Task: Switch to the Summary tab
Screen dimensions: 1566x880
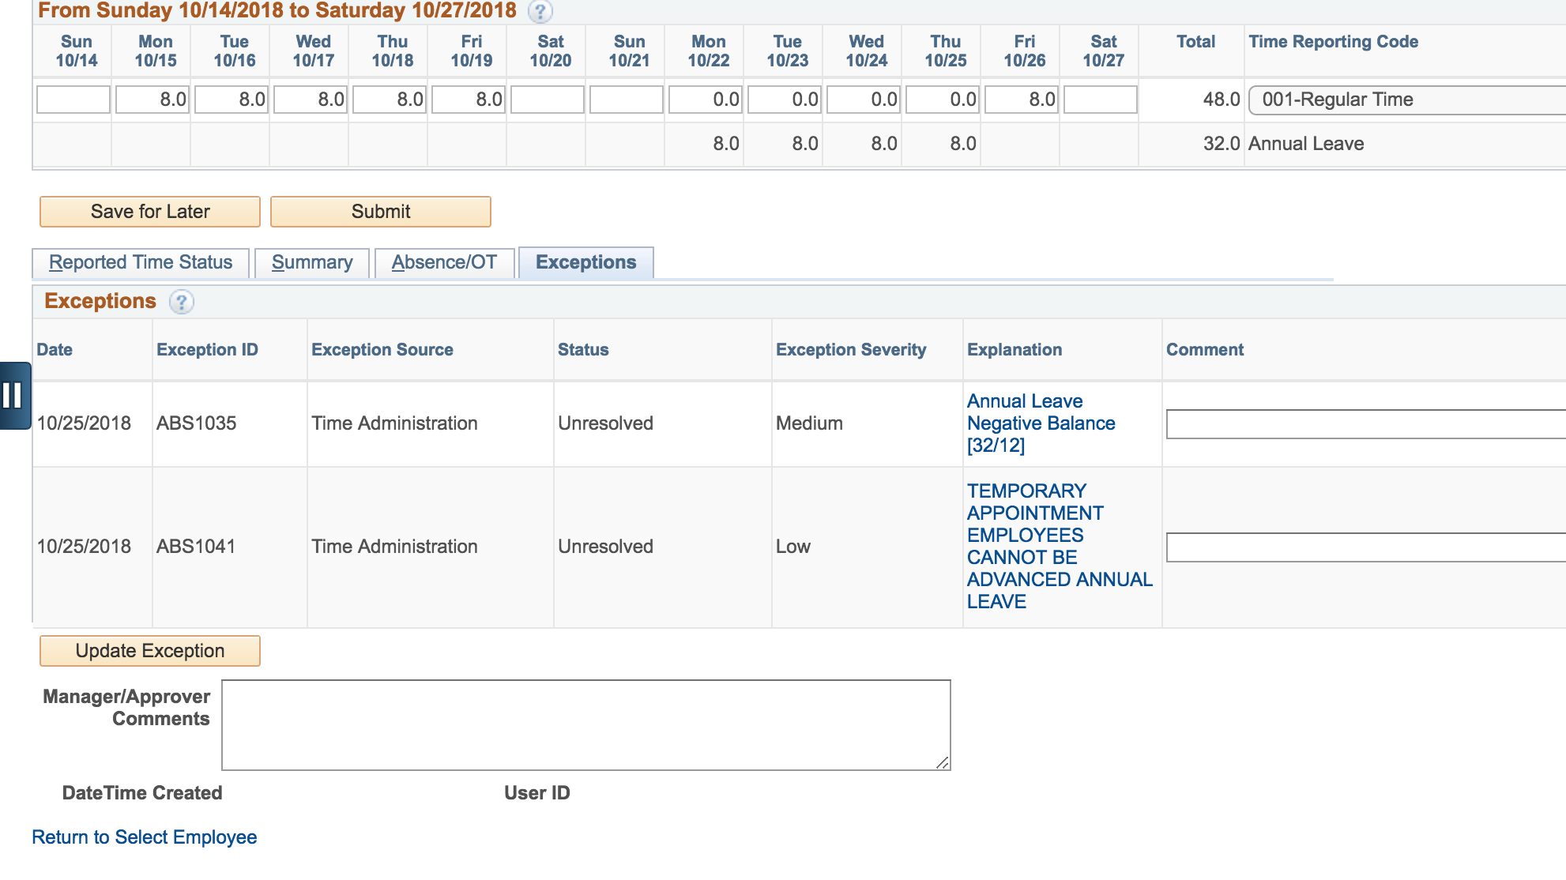Action: pos(312,262)
